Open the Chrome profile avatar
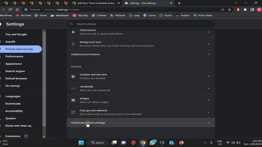This screenshot has width=262, height=147. pyautogui.click(x=259, y=10)
